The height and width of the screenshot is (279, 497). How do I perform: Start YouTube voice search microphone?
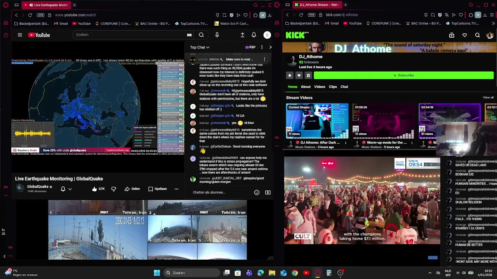[x=217, y=35]
